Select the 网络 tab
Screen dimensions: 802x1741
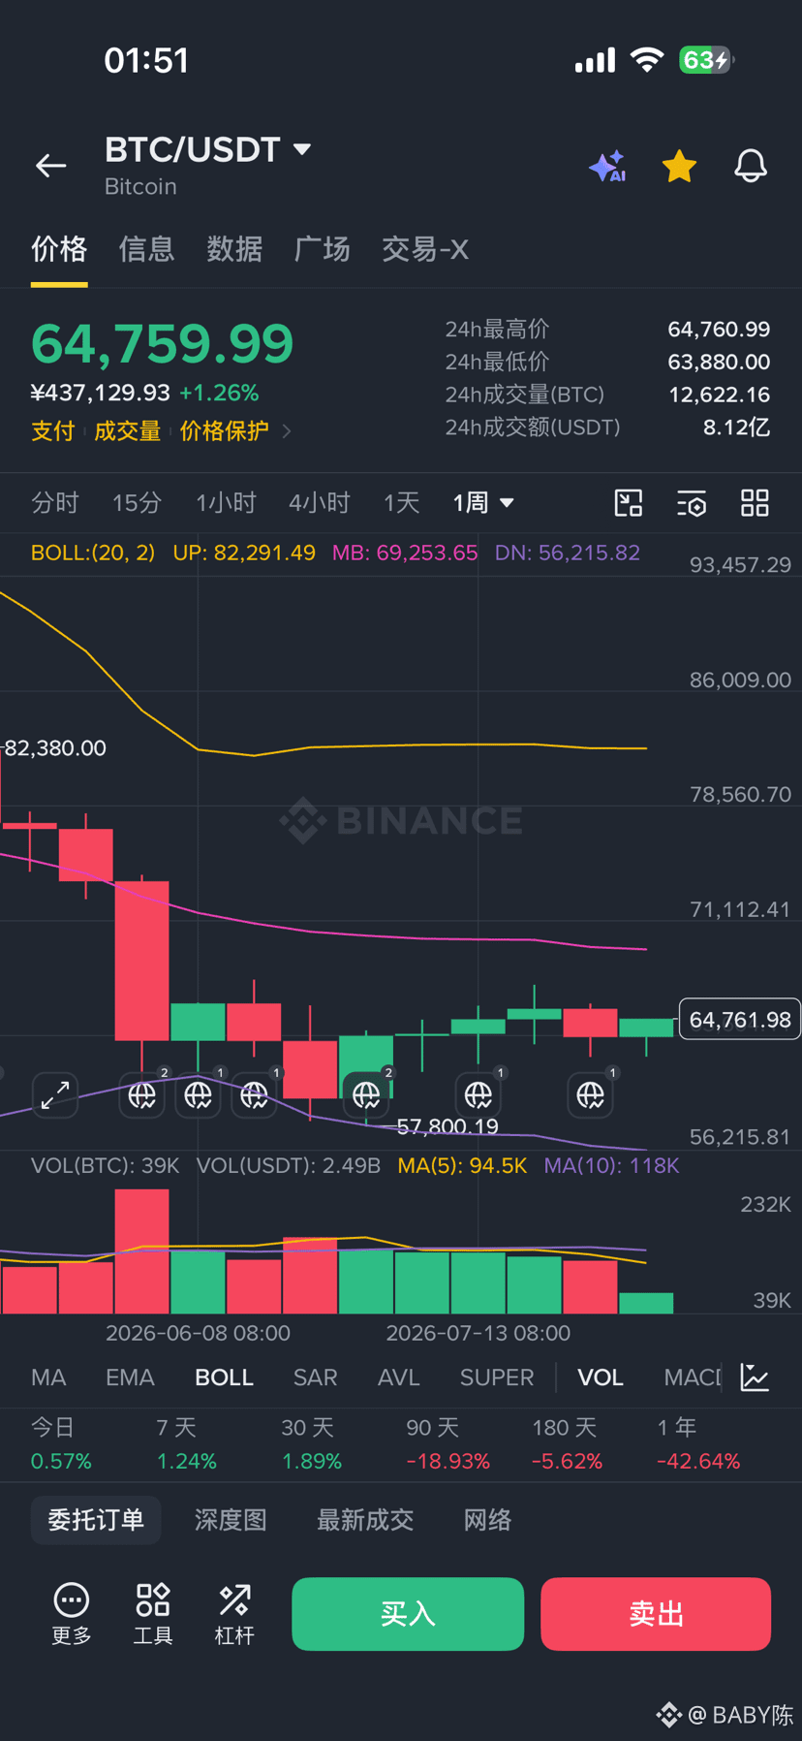click(x=487, y=1519)
